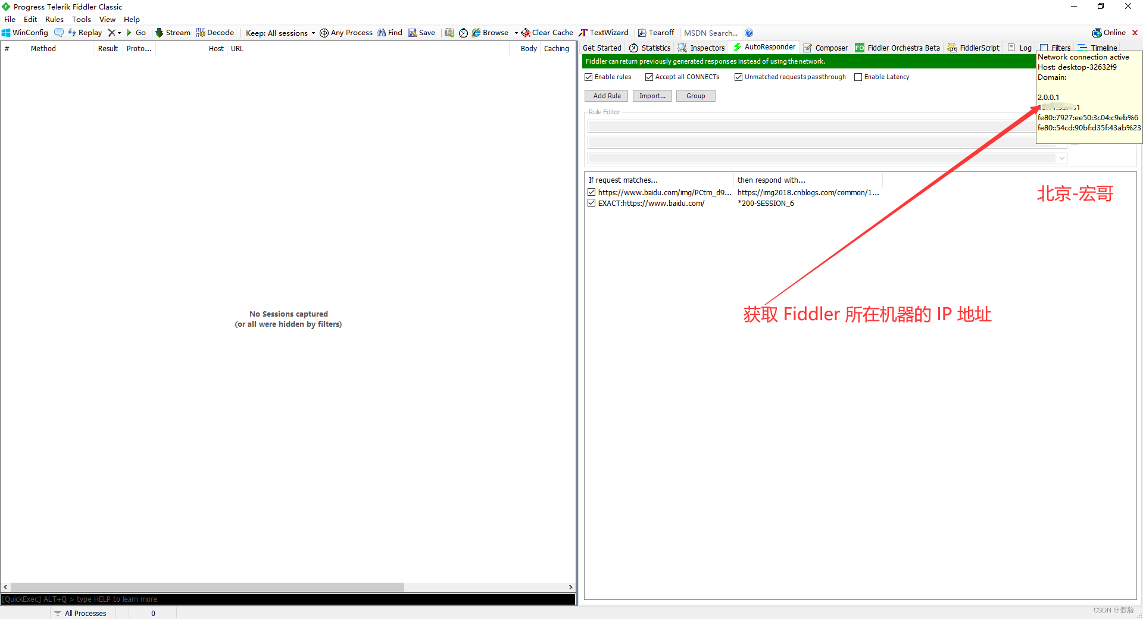This screenshot has height=619, width=1143.
Task: Click scroll-left arrow of sessions list
Action: tap(5, 587)
